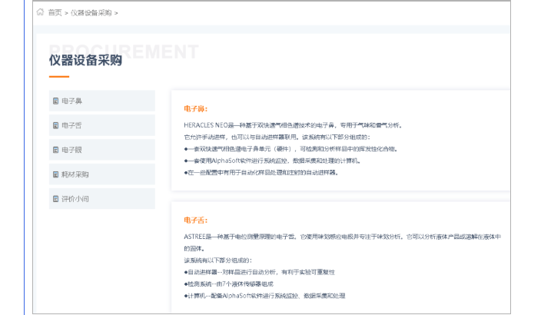
Task: Click the document icon beside 电子眼
Action: (x=55, y=150)
